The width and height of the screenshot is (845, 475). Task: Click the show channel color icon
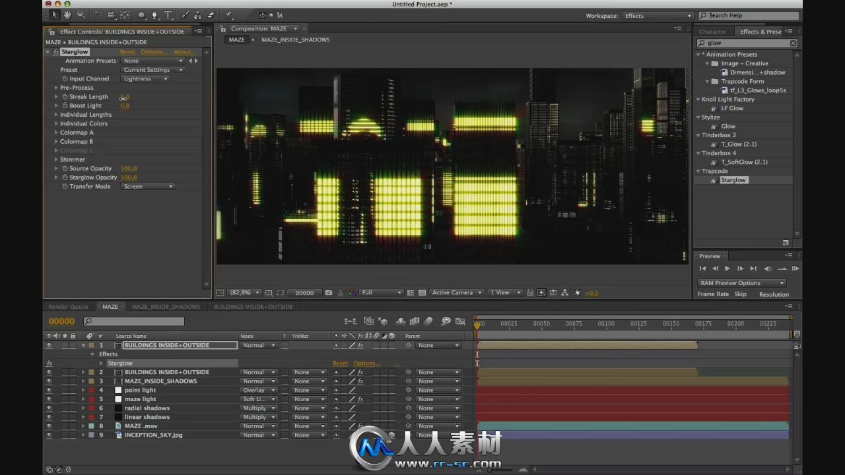click(353, 292)
